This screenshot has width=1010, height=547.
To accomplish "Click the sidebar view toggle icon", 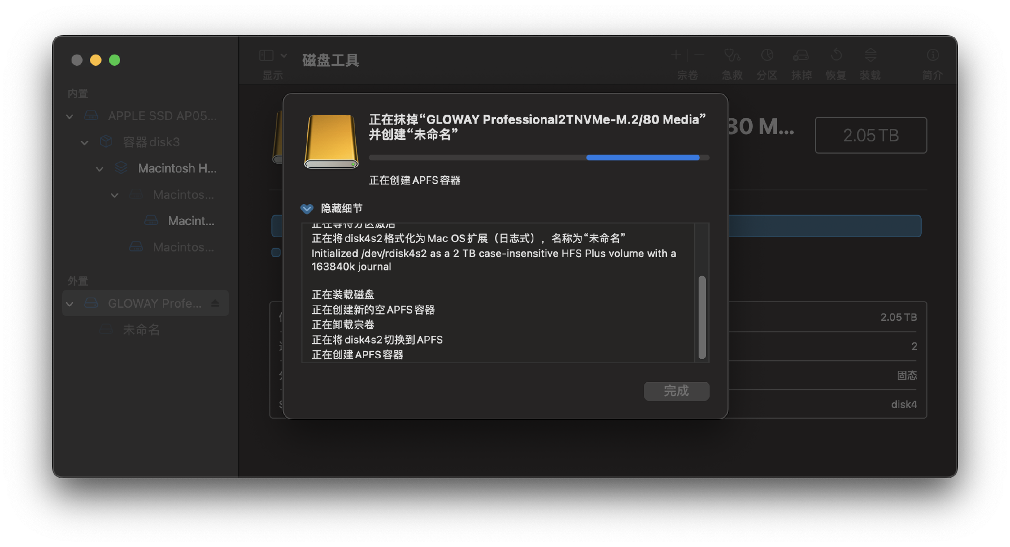I will (267, 56).
